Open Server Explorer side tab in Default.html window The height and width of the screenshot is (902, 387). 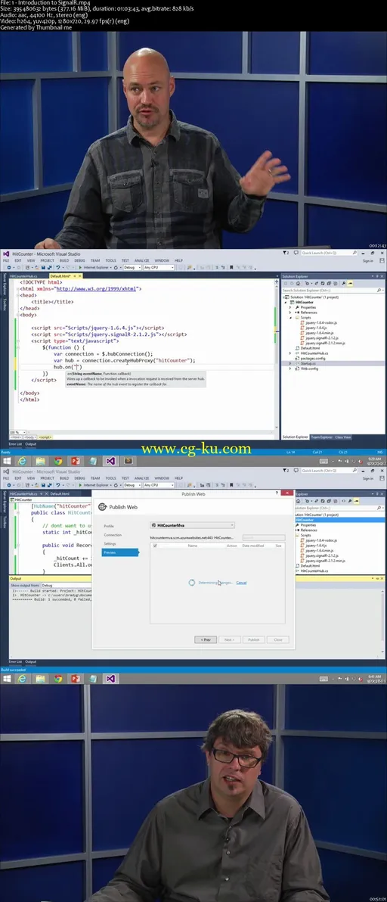tap(5, 285)
